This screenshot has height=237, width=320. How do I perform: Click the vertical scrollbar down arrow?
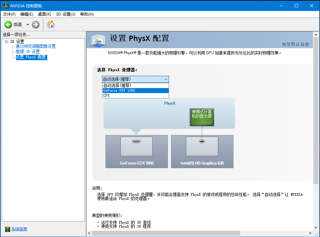316,228
